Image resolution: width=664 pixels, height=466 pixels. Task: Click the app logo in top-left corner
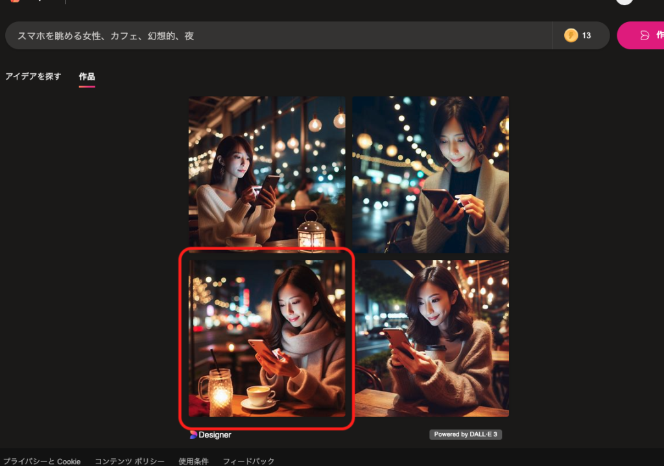[14, 1]
